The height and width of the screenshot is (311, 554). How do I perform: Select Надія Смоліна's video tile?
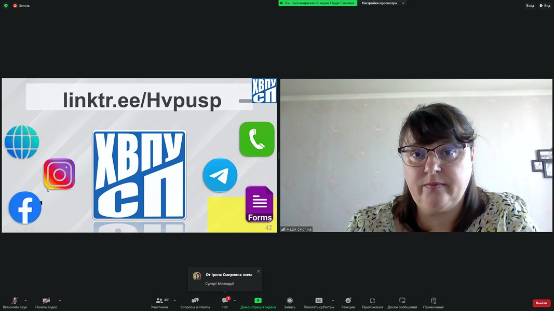coord(416,155)
